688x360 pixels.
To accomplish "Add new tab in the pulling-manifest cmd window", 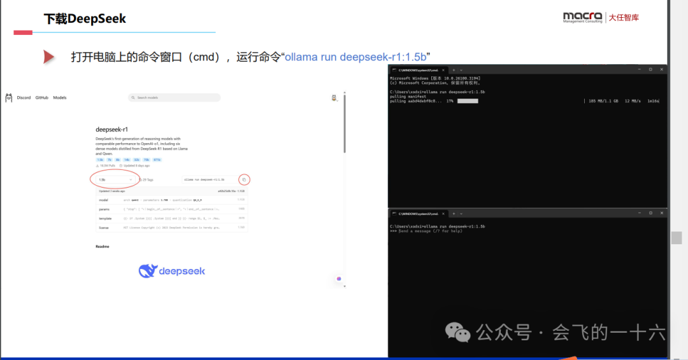I will coord(454,70).
